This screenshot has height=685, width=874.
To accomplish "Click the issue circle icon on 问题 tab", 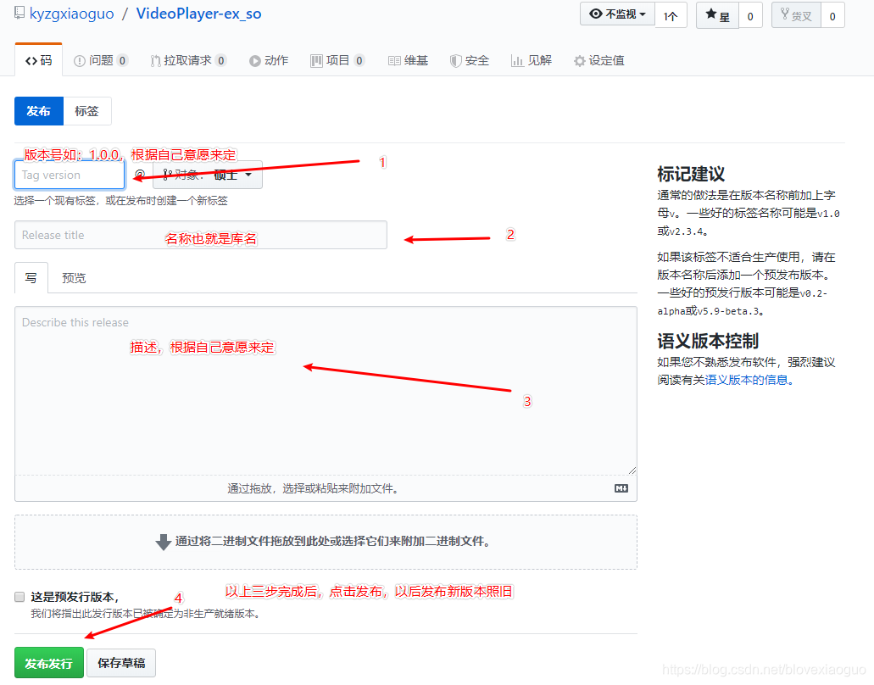I will (x=79, y=61).
